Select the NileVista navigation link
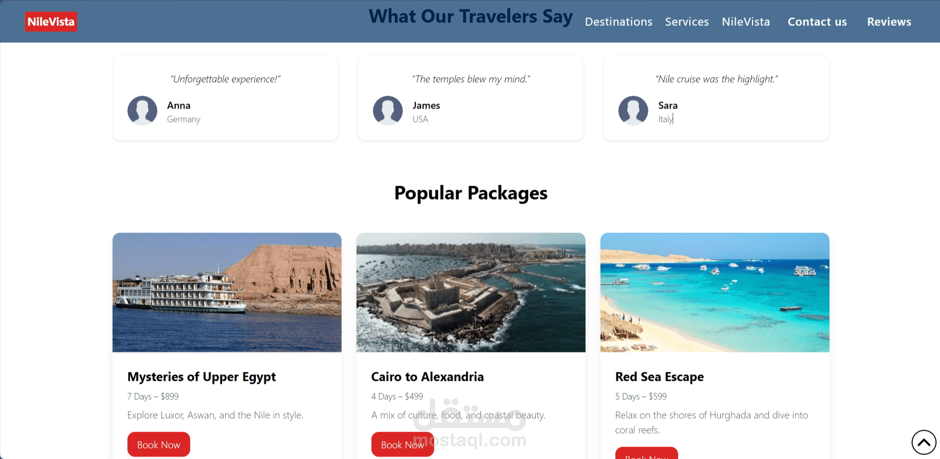The image size is (940, 459). (x=746, y=22)
